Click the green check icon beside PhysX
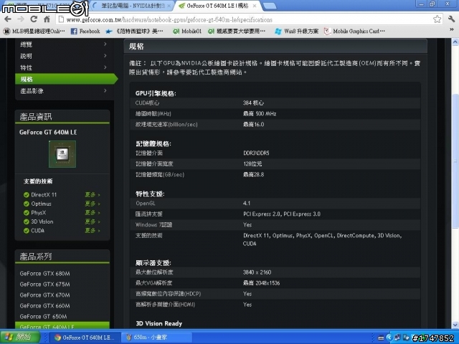The width and height of the screenshot is (459, 344). pyautogui.click(x=26, y=213)
